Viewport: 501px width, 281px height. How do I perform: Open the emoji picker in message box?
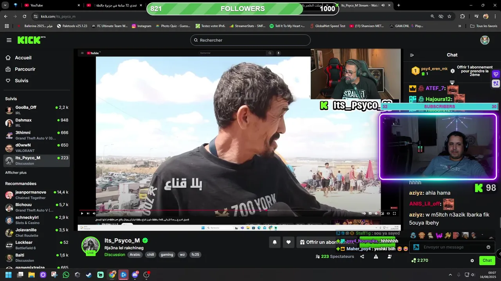tap(488, 247)
